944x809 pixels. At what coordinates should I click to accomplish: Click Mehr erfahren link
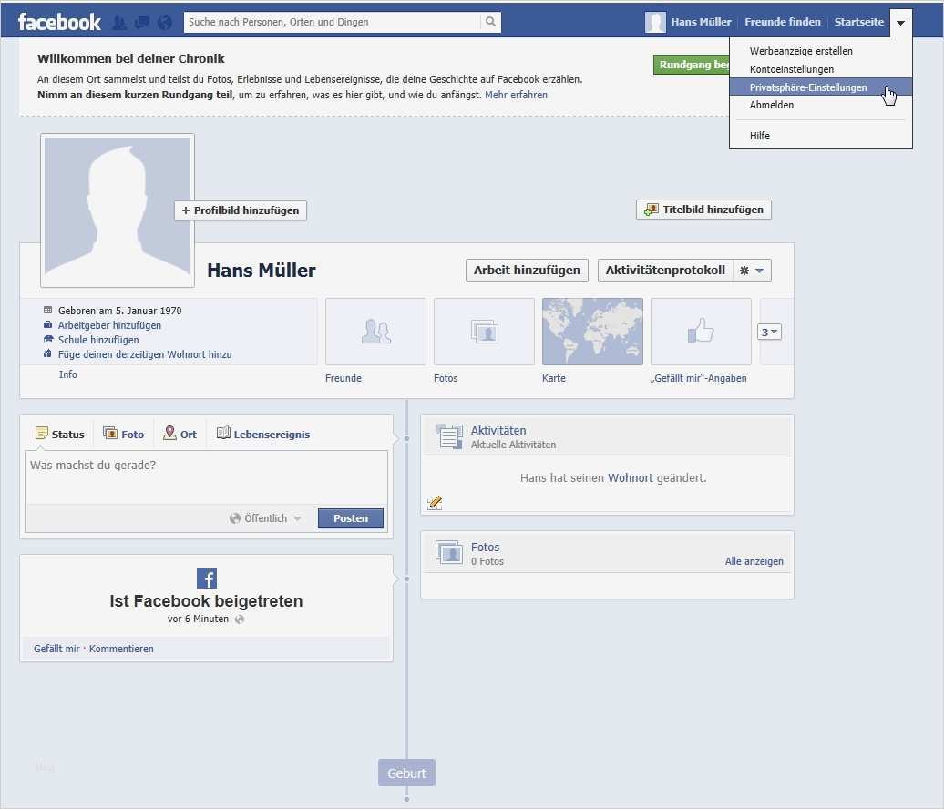516,95
